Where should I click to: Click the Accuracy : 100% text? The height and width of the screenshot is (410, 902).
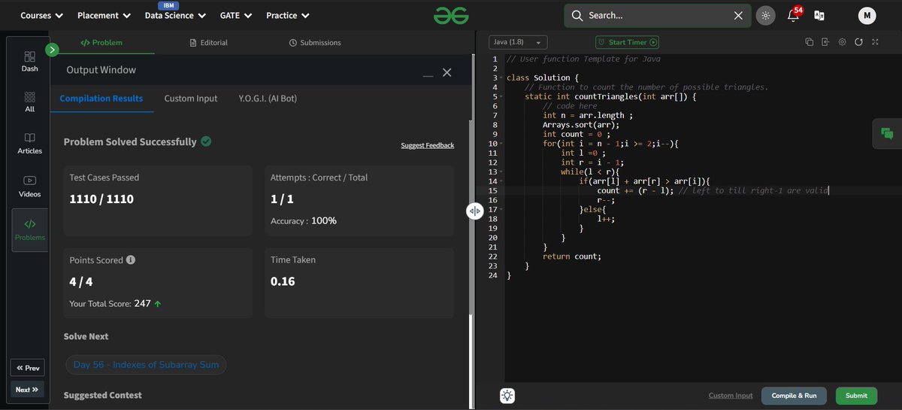point(304,220)
